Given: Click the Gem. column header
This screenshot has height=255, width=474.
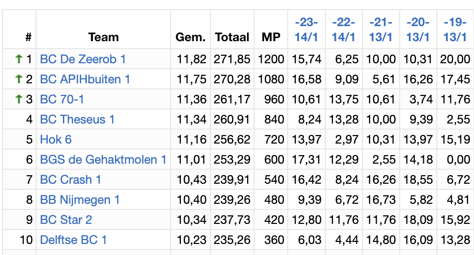Looking at the screenshot, I should pos(190,37).
